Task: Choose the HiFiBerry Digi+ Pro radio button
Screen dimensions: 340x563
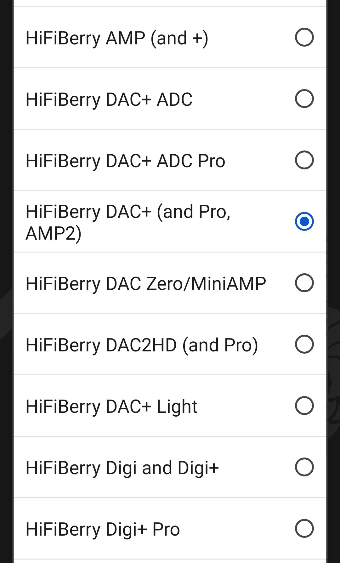Action: (304, 528)
